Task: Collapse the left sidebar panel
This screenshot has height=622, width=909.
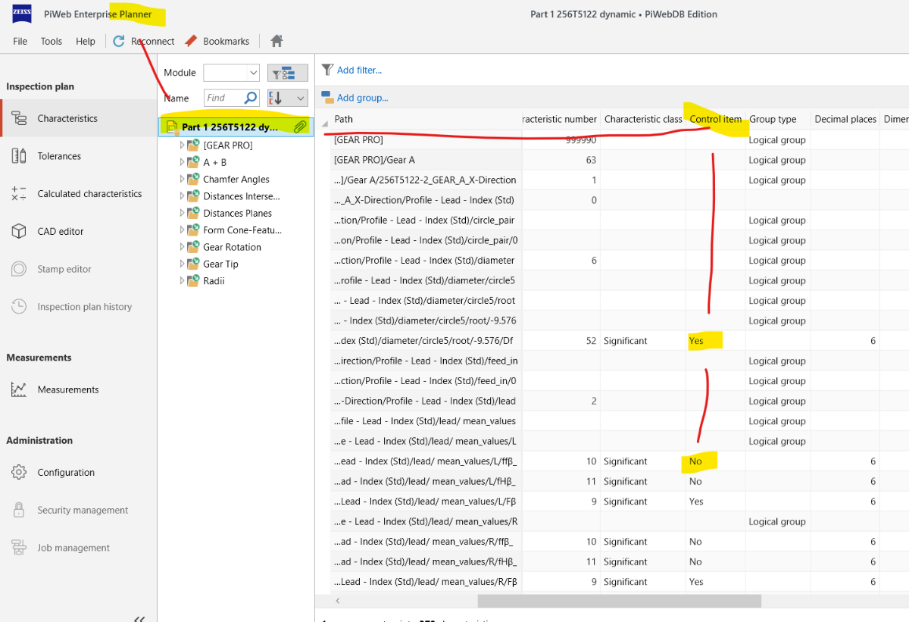Action: click(x=139, y=617)
